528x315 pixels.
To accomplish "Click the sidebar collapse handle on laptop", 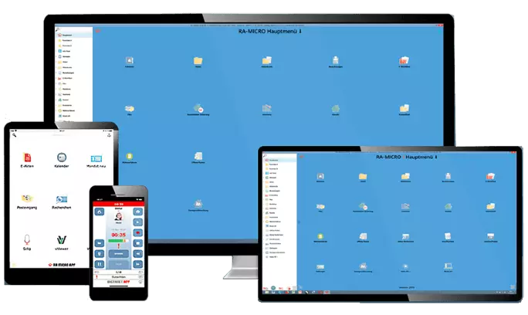I will click(x=299, y=222).
